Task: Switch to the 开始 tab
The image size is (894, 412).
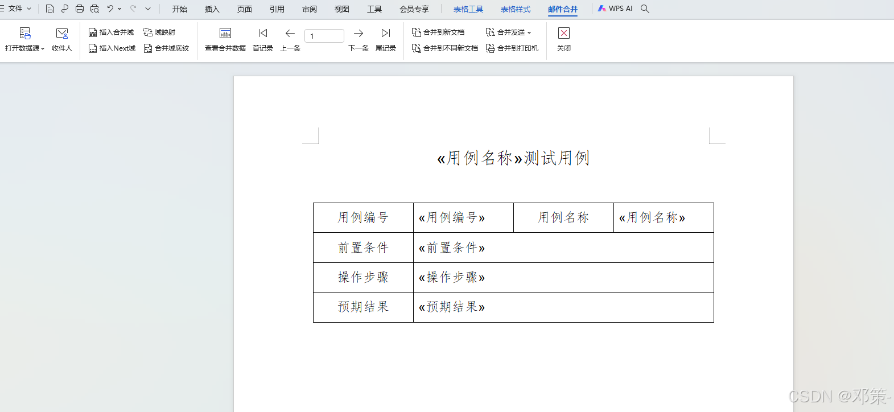Action: [x=180, y=9]
